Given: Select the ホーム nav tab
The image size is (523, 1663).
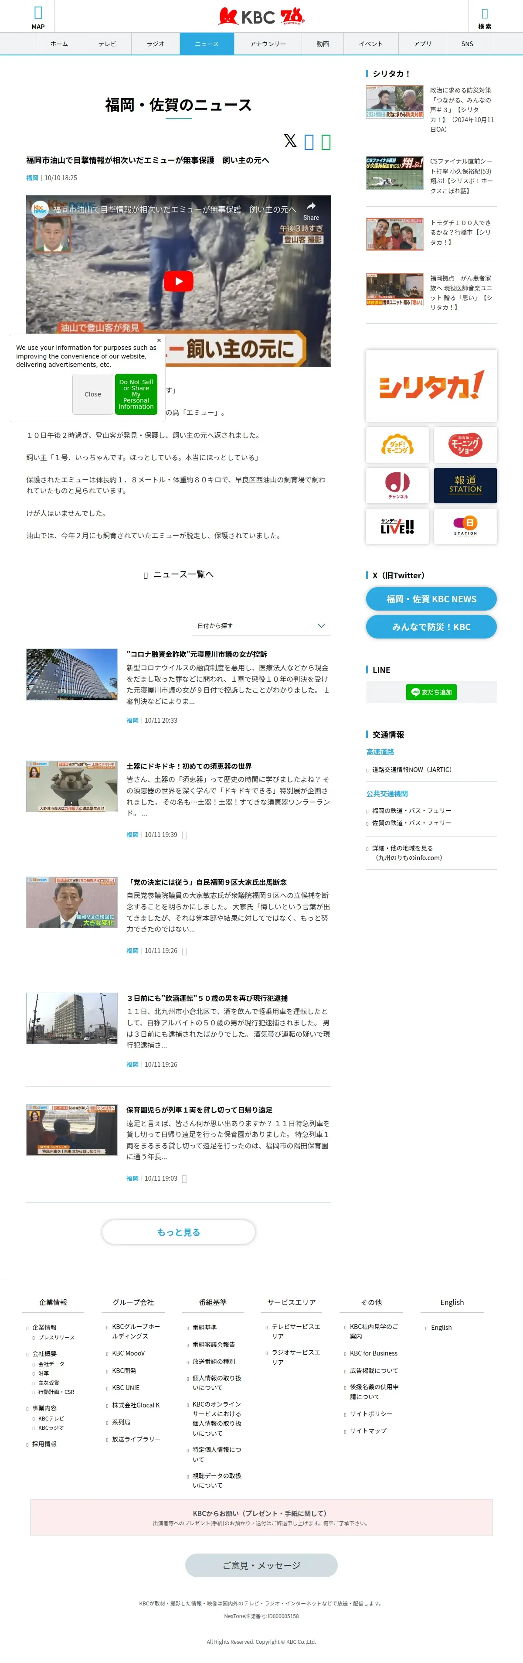Looking at the screenshot, I should [x=59, y=44].
